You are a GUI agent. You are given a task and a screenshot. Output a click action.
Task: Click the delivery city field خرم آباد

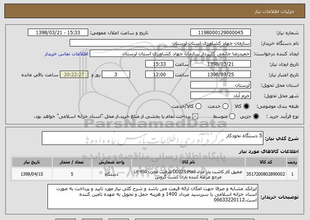221,96
